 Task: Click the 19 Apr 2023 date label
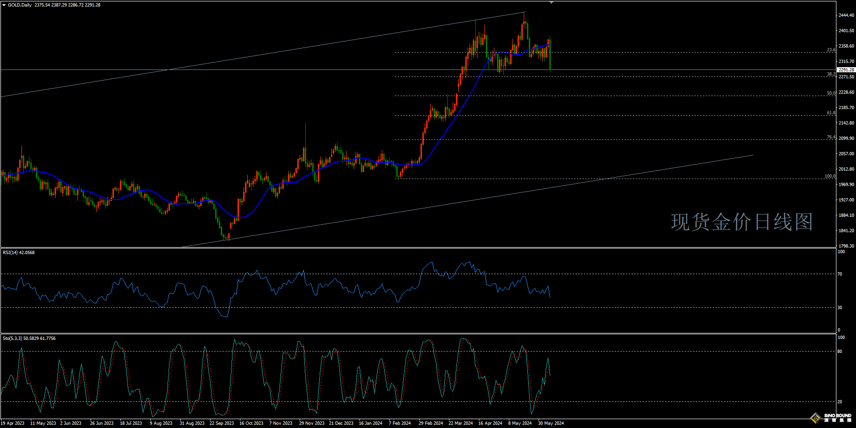click(x=13, y=423)
